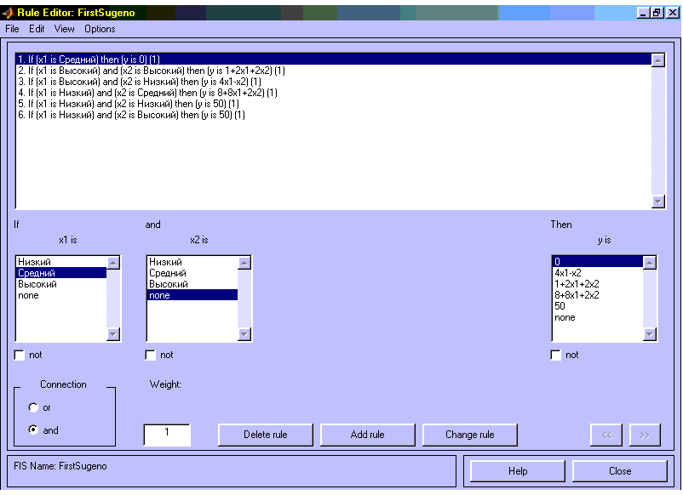Minimize the Rule Editor window
683x495 pixels.
[643, 13]
